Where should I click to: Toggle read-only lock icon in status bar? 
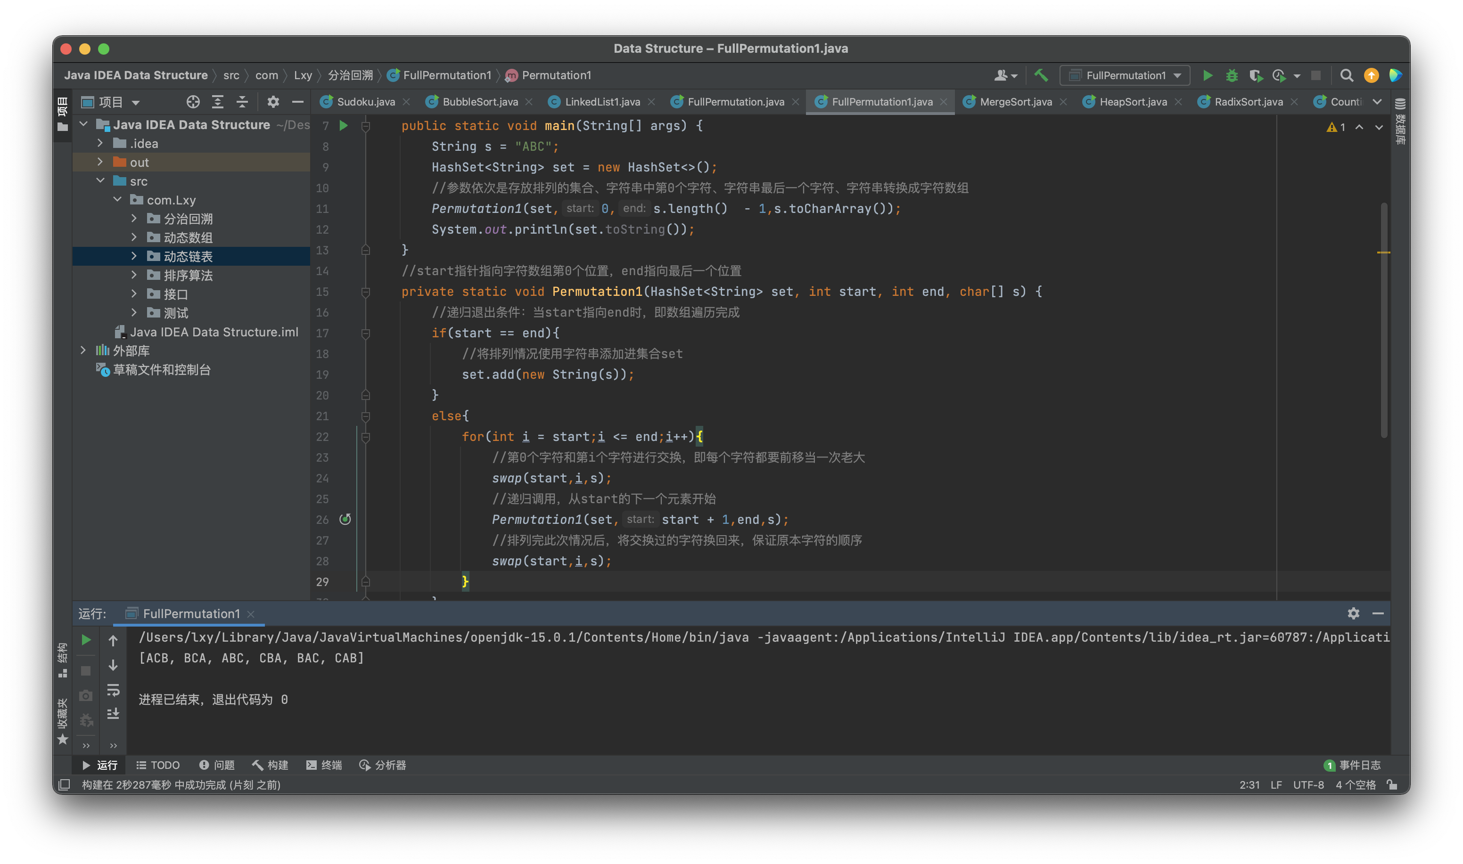click(x=1392, y=784)
